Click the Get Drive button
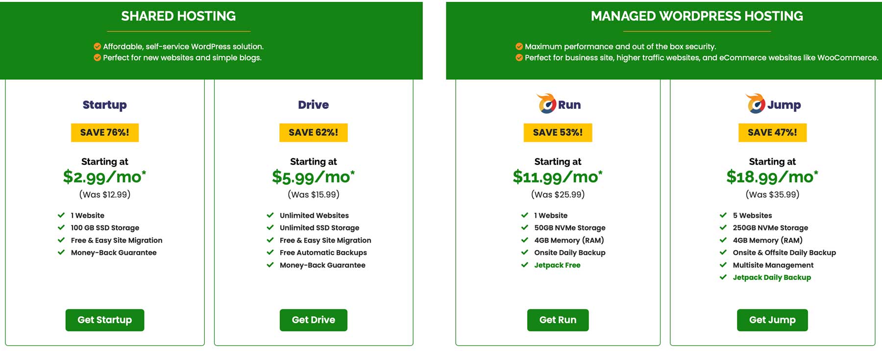Viewport: 882px width, 351px height. 314,320
